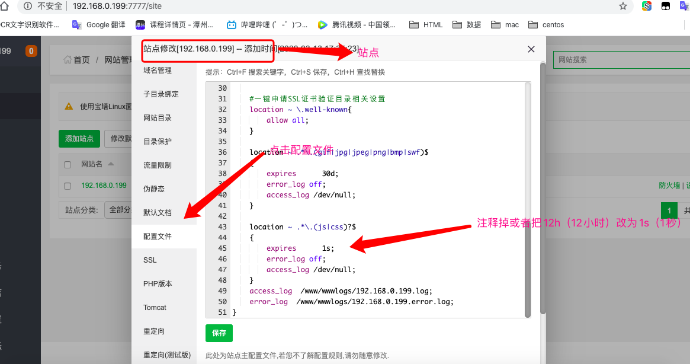The image size is (690, 364).
Task: Sort by 网站名 column arrow
Action: coord(111,164)
